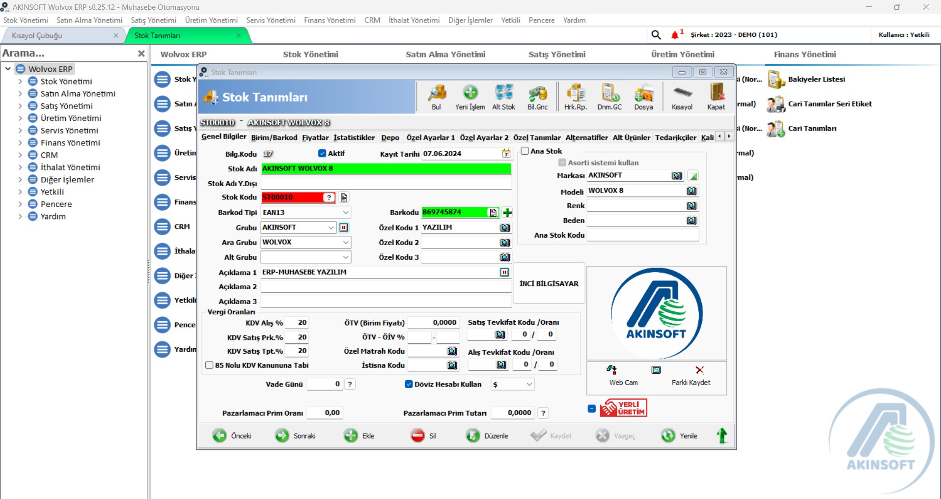Enable the Ana Stok checkbox
Image resolution: width=941 pixels, height=499 pixels.
pos(525,151)
